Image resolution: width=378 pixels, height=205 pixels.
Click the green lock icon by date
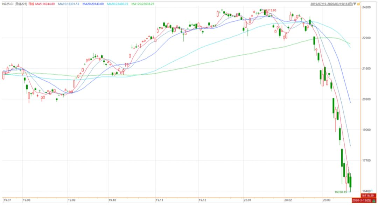(374, 201)
